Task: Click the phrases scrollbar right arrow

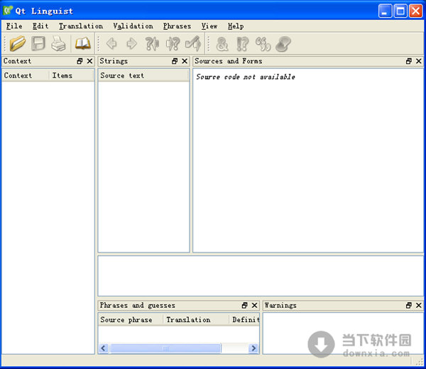Action: pyautogui.click(x=253, y=348)
